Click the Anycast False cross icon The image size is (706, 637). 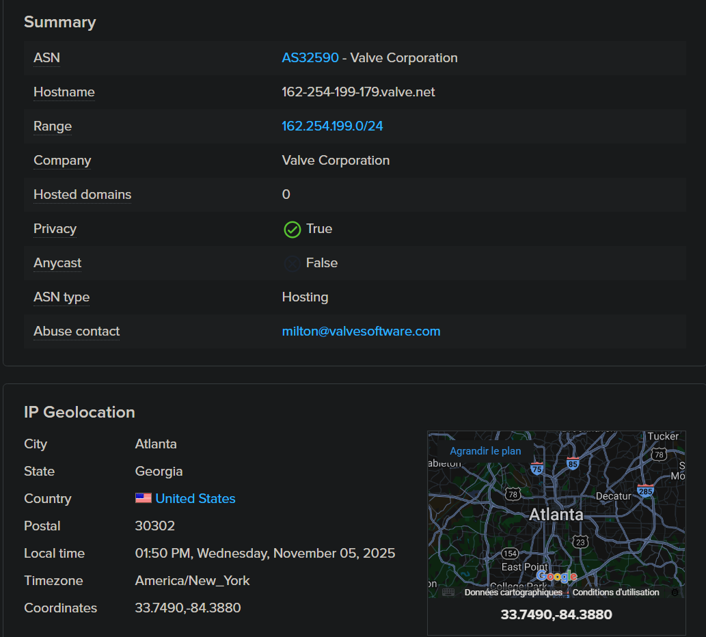pos(292,264)
